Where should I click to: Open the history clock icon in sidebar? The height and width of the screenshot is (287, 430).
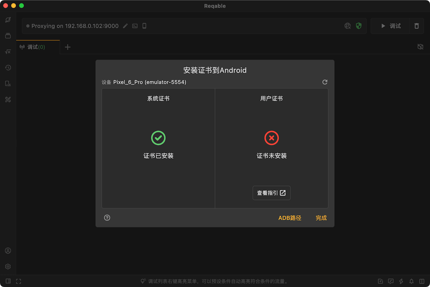coord(8,68)
